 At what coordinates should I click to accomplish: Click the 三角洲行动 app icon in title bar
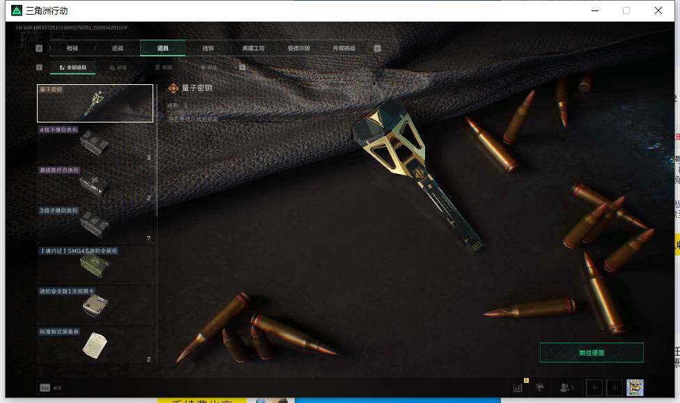point(17,10)
